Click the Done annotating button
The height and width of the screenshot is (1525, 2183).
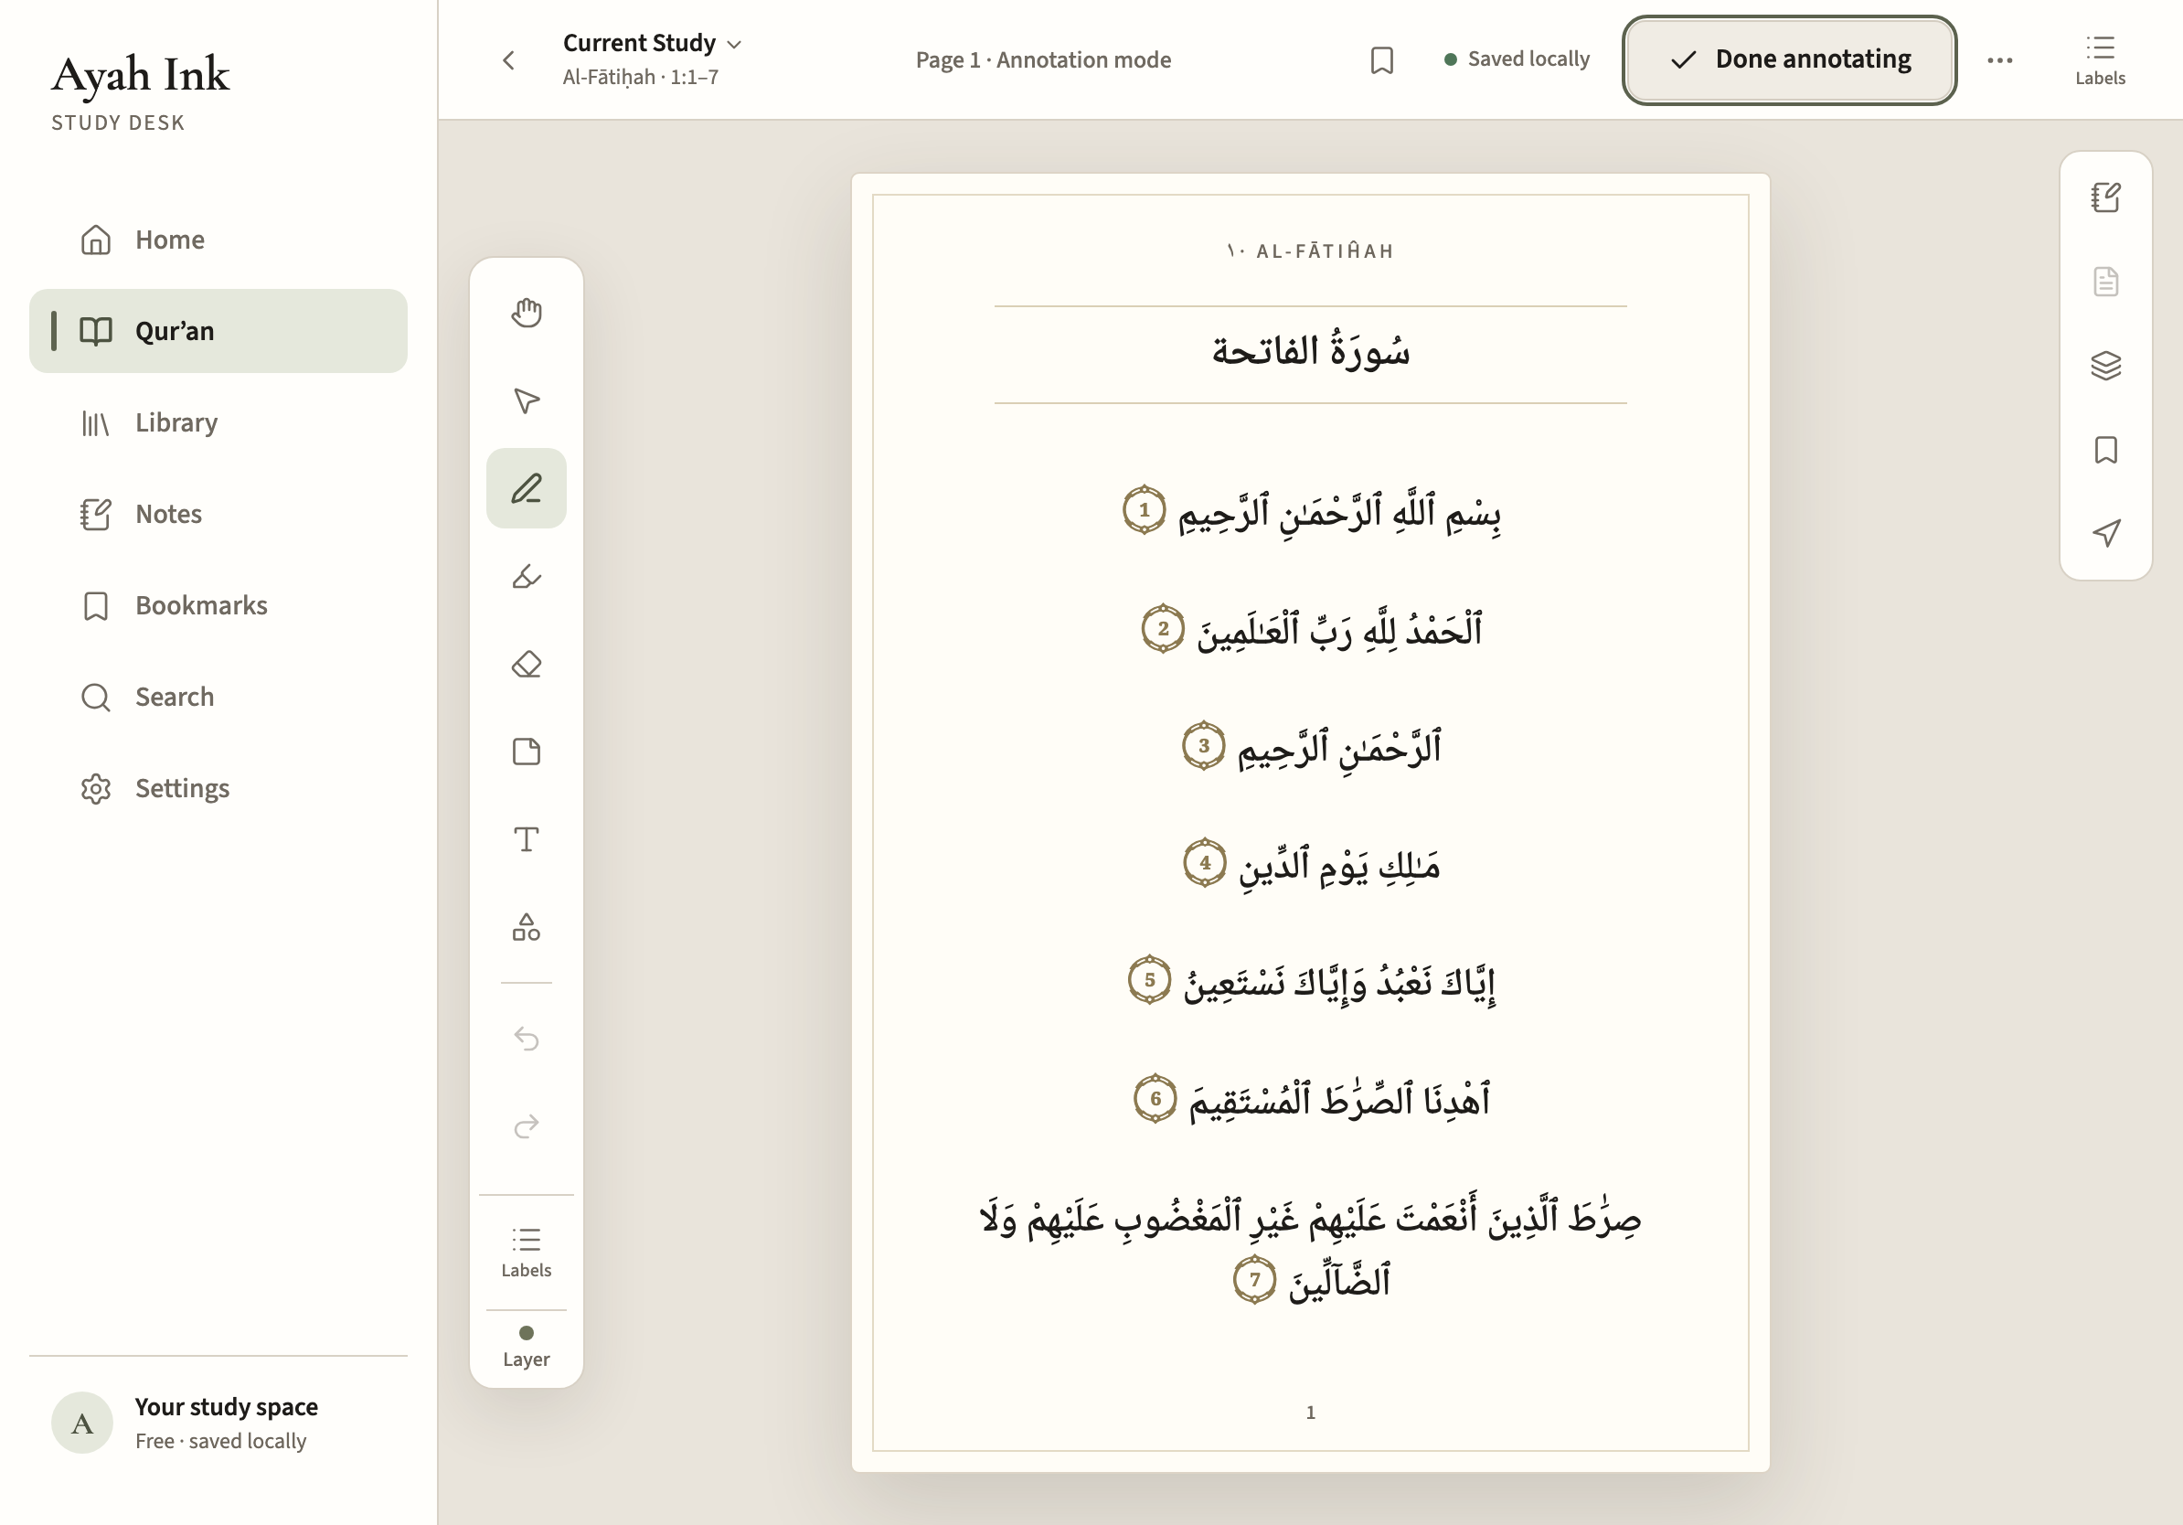[x=1788, y=60]
